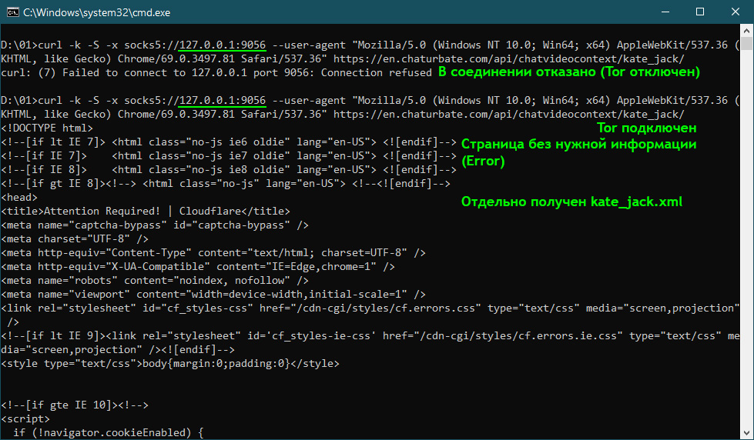Click the 'Отдельно получен kate_jack.xml' annotation
754x440 pixels.
(x=571, y=202)
